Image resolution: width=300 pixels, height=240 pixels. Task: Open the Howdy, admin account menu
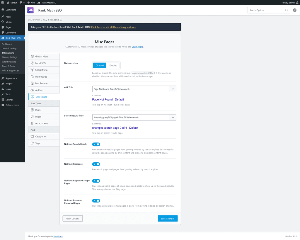[290, 3]
